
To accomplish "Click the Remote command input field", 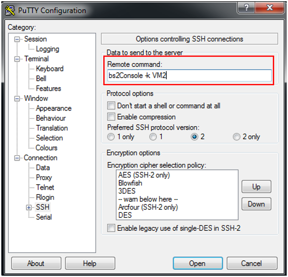I will [x=189, y=75].
